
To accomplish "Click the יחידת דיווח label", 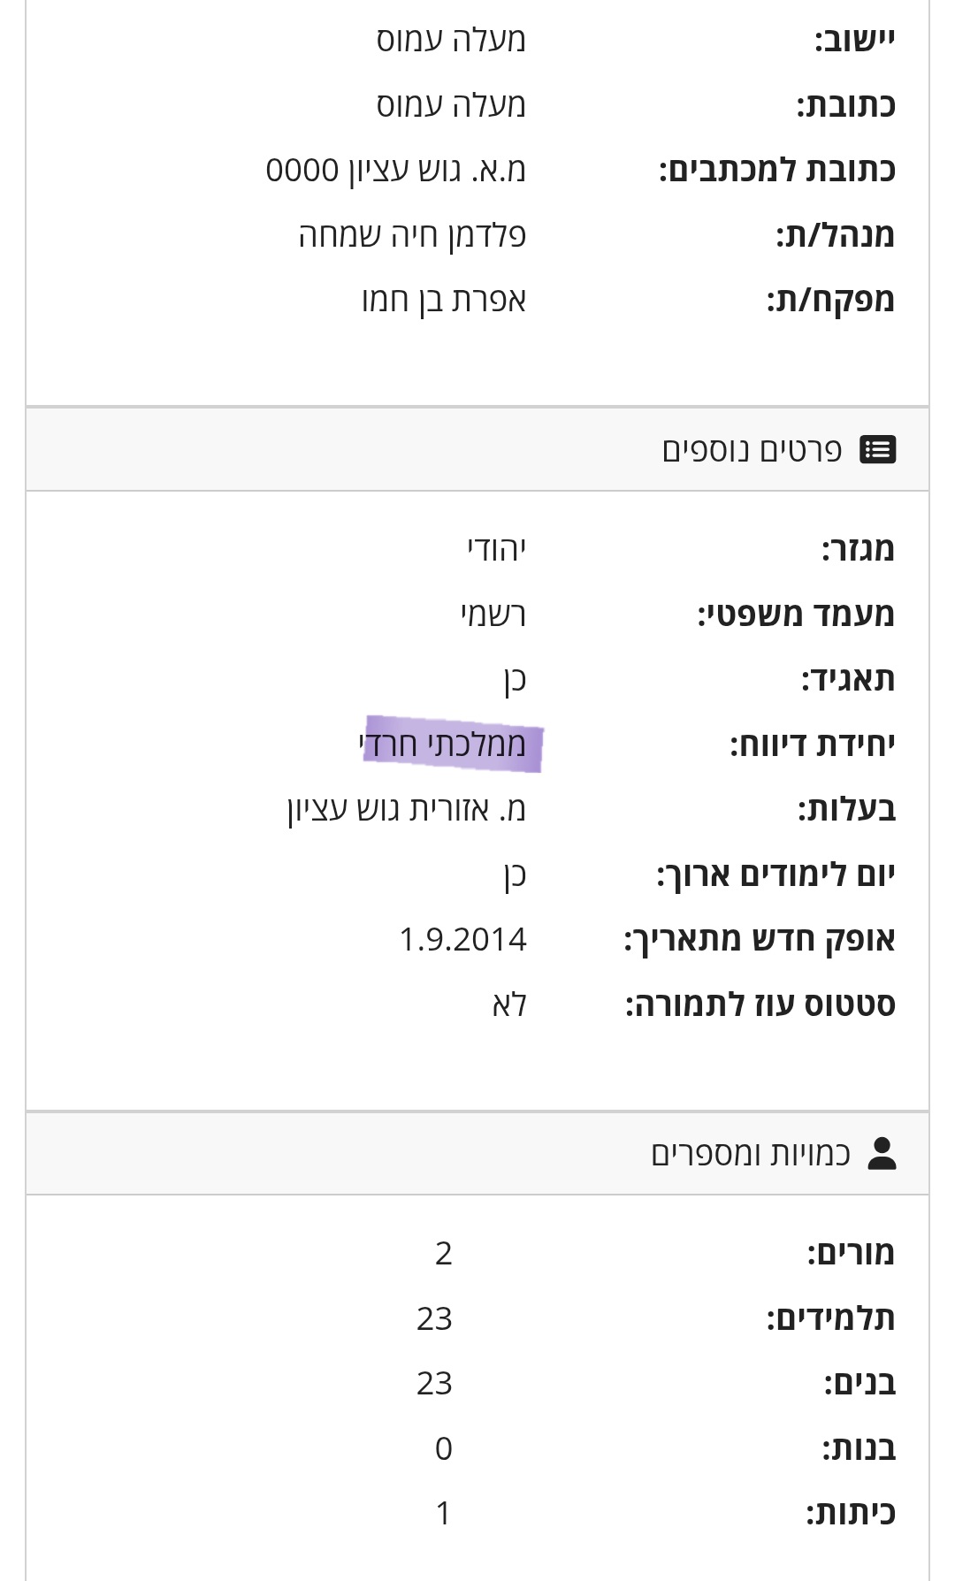I will [x=812, y=745].
